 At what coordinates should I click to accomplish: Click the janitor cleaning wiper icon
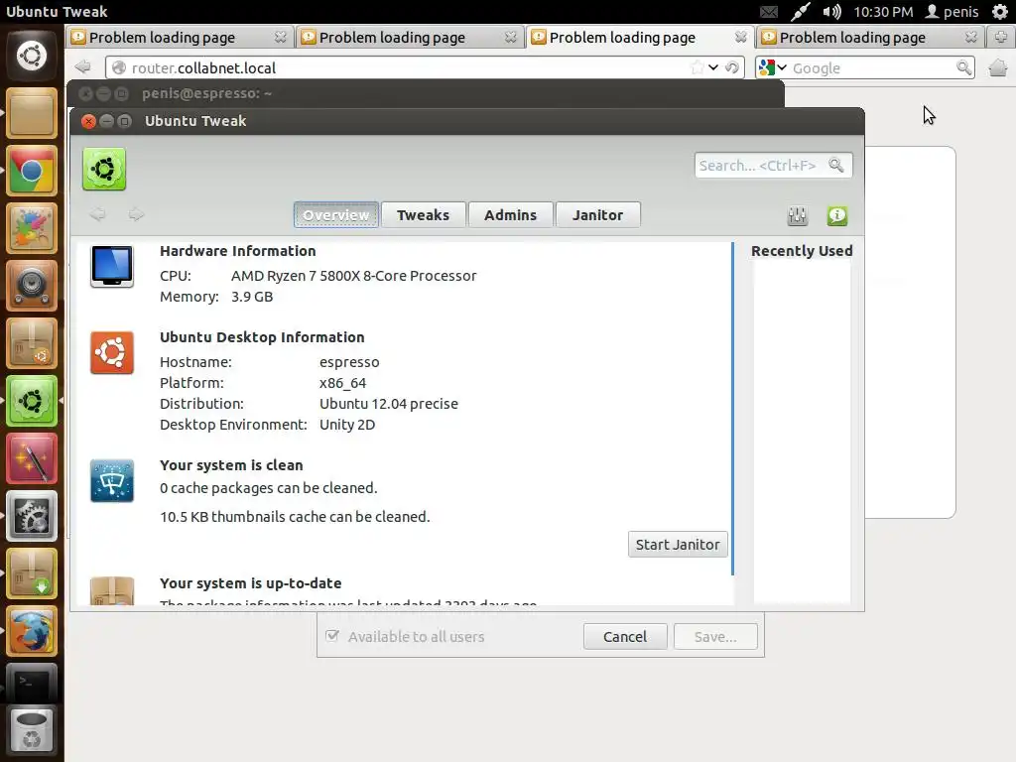112,481
